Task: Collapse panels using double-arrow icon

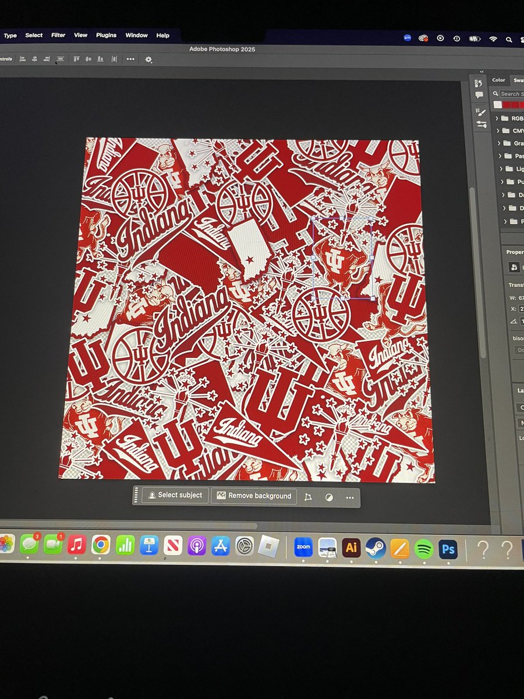Action: (481, 71)
